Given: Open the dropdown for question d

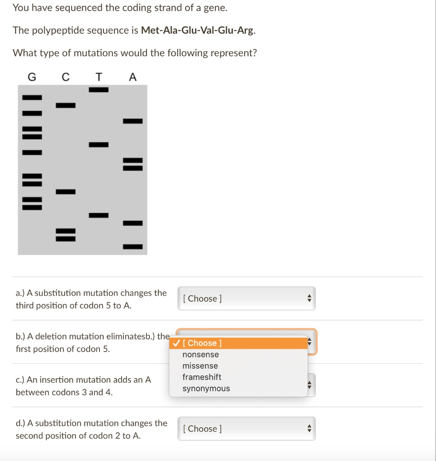Looking at the screenshot, I should (246, 428).
